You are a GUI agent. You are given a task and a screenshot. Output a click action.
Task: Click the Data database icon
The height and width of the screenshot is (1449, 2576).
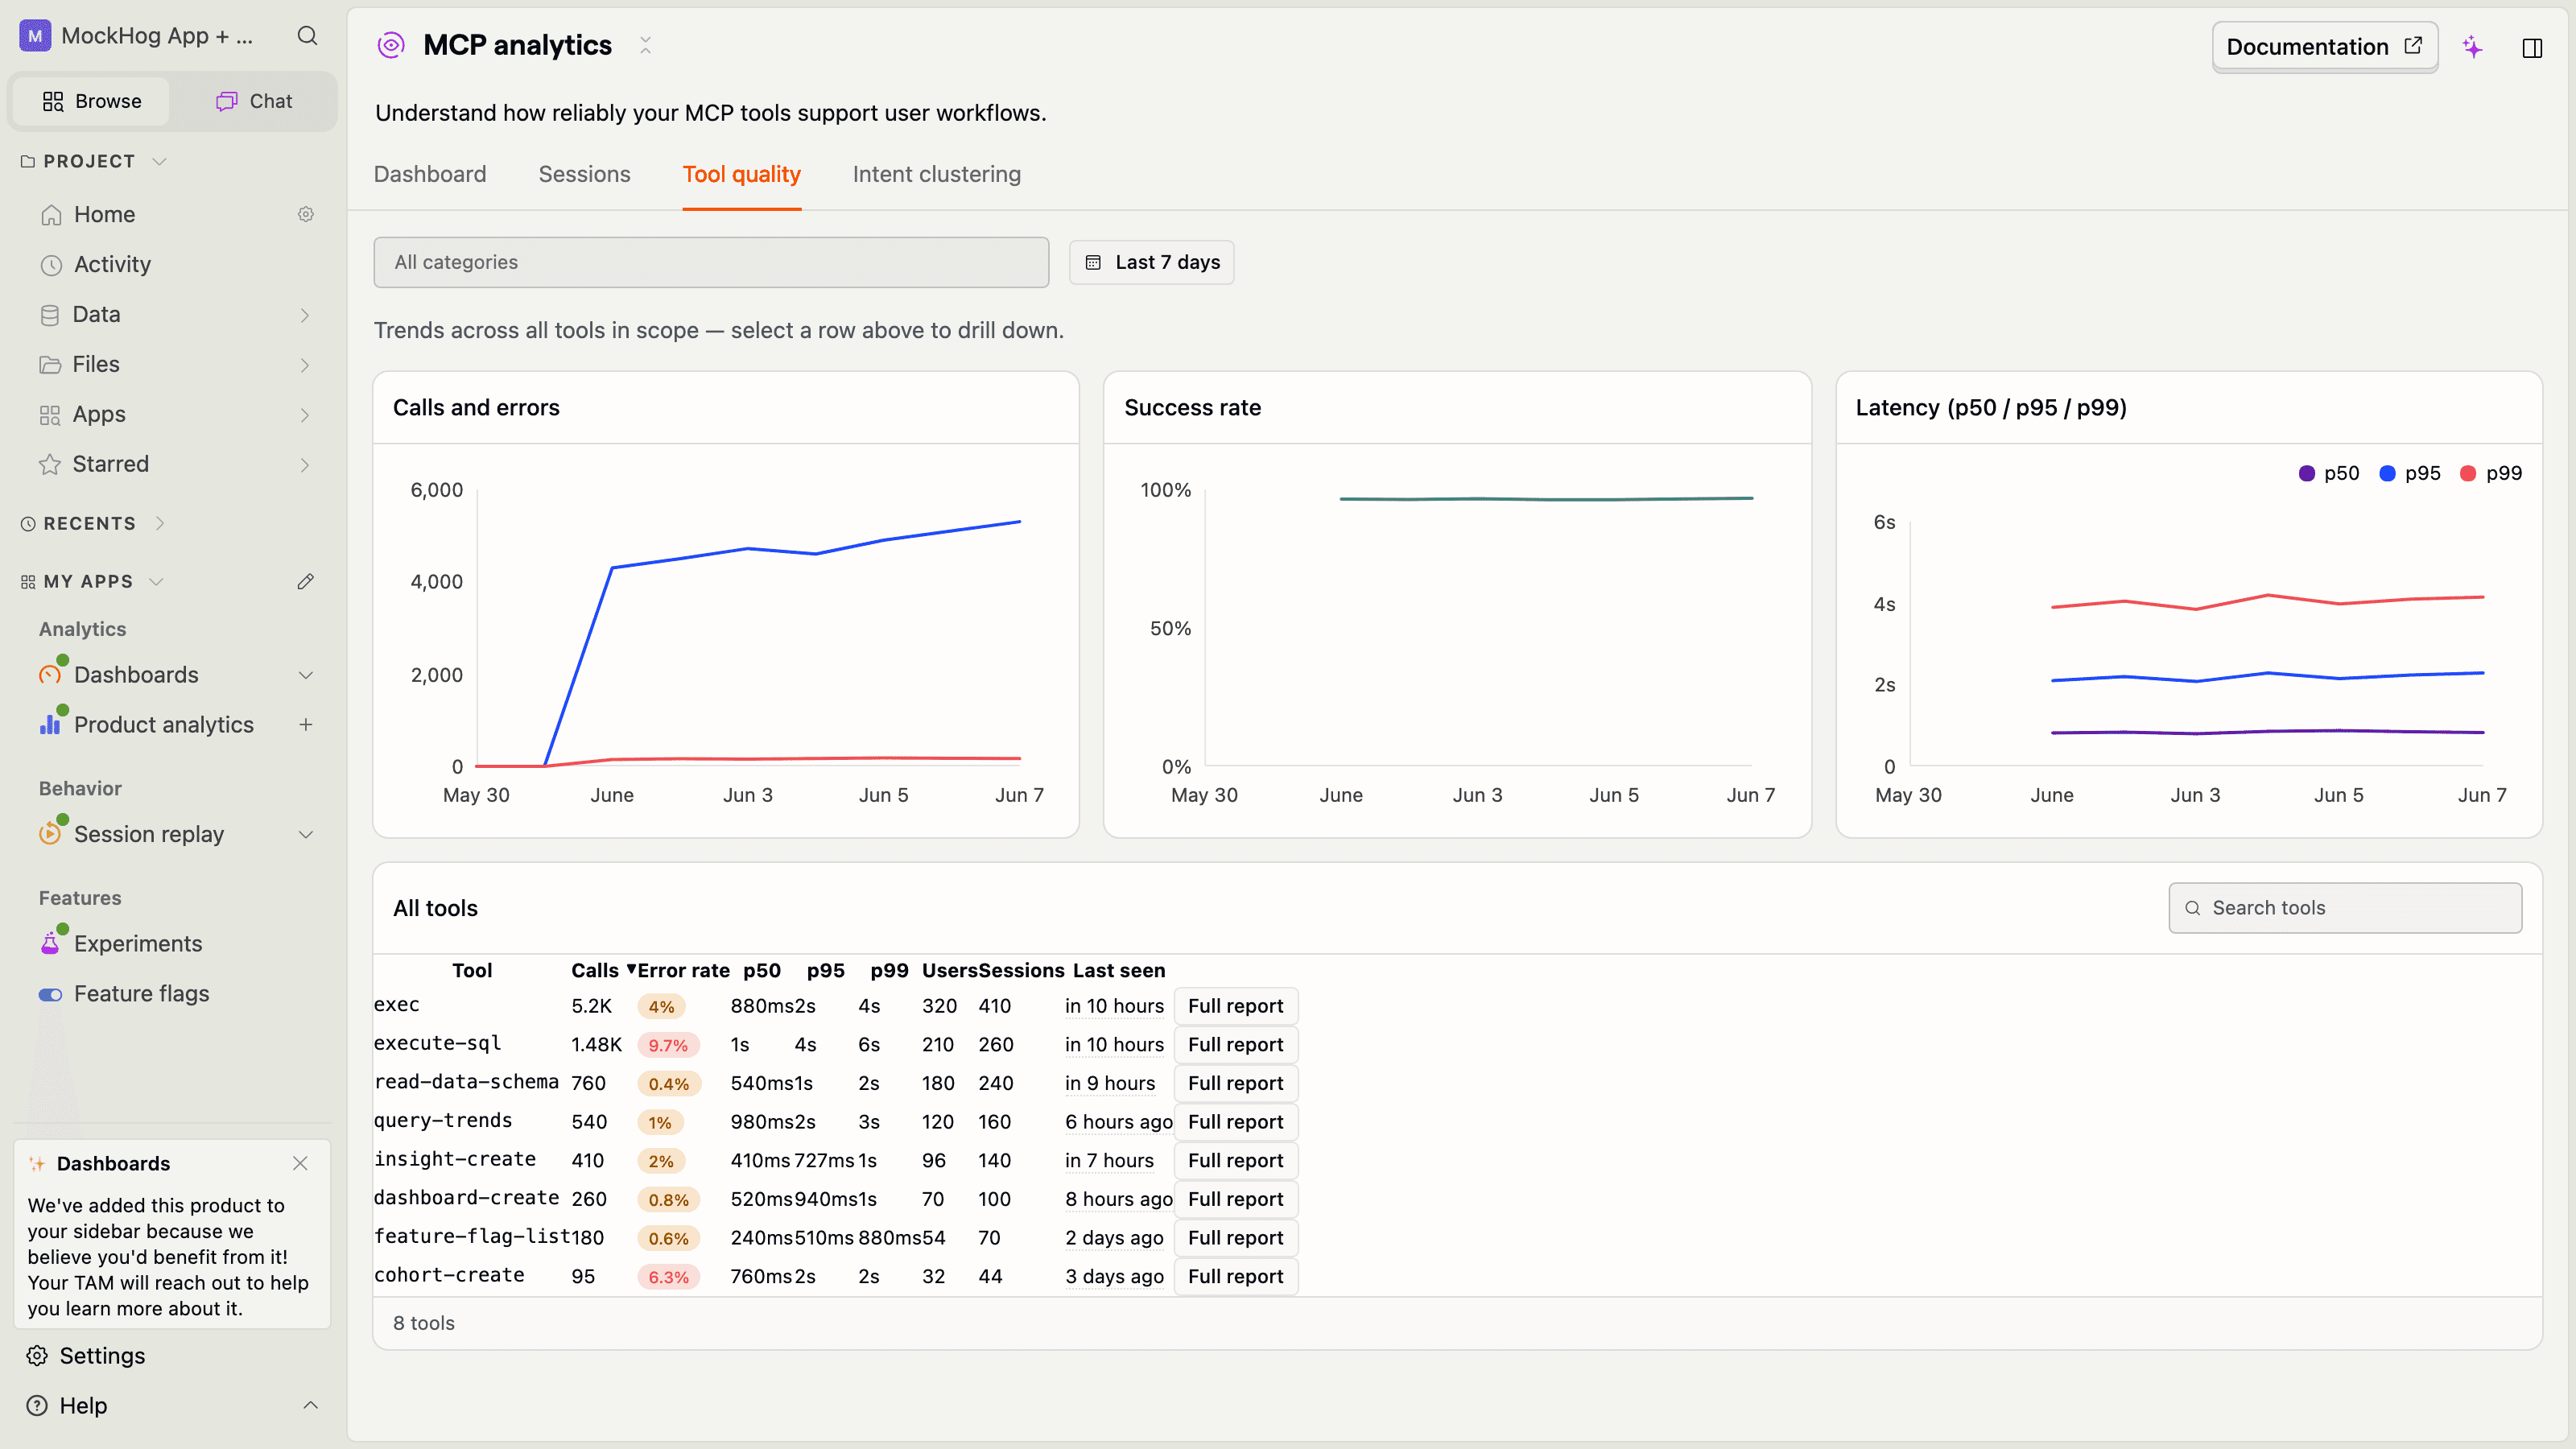click(x=50, y=315)
